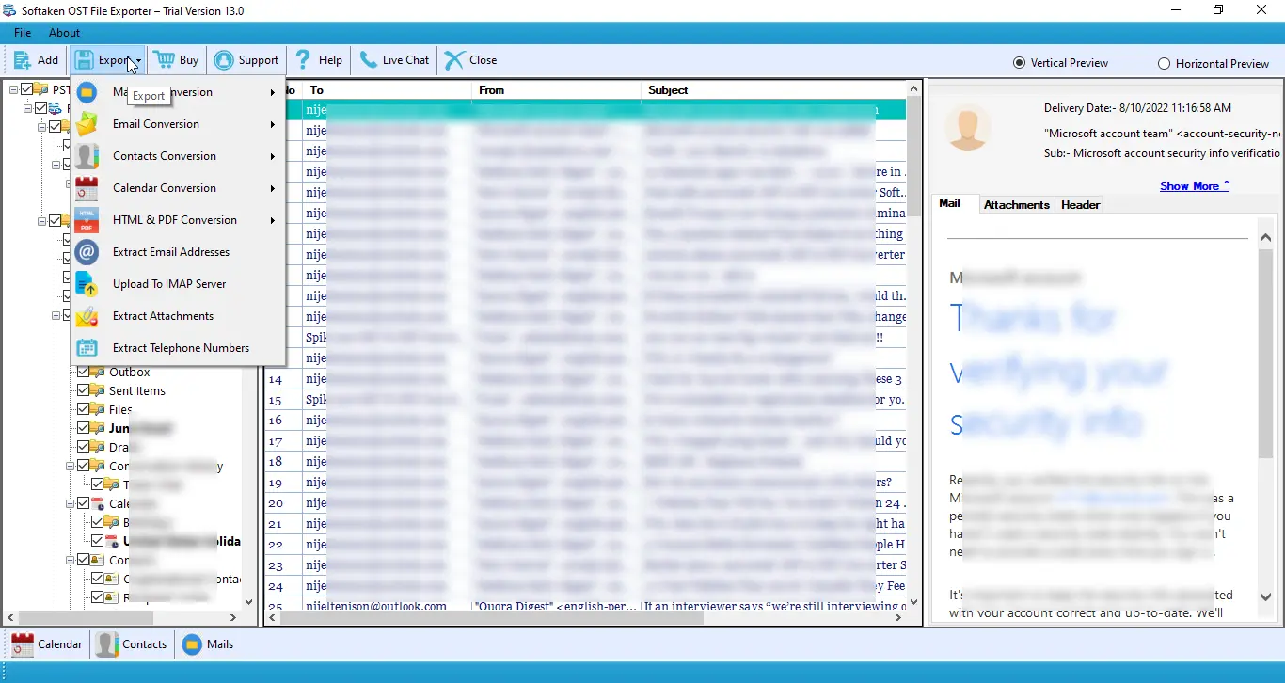Viewport: 1285px width, 683px height.
Task: Open the Calendar view at the bottom
Action: (x=46, y=644)
